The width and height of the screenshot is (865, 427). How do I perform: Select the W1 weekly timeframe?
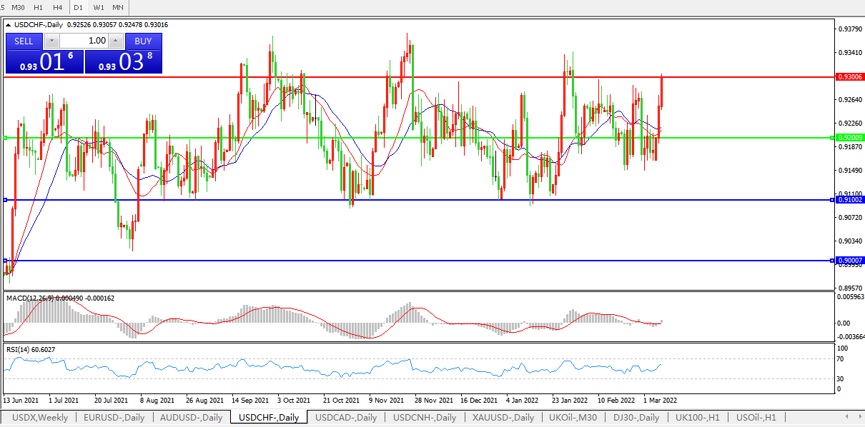99,7
